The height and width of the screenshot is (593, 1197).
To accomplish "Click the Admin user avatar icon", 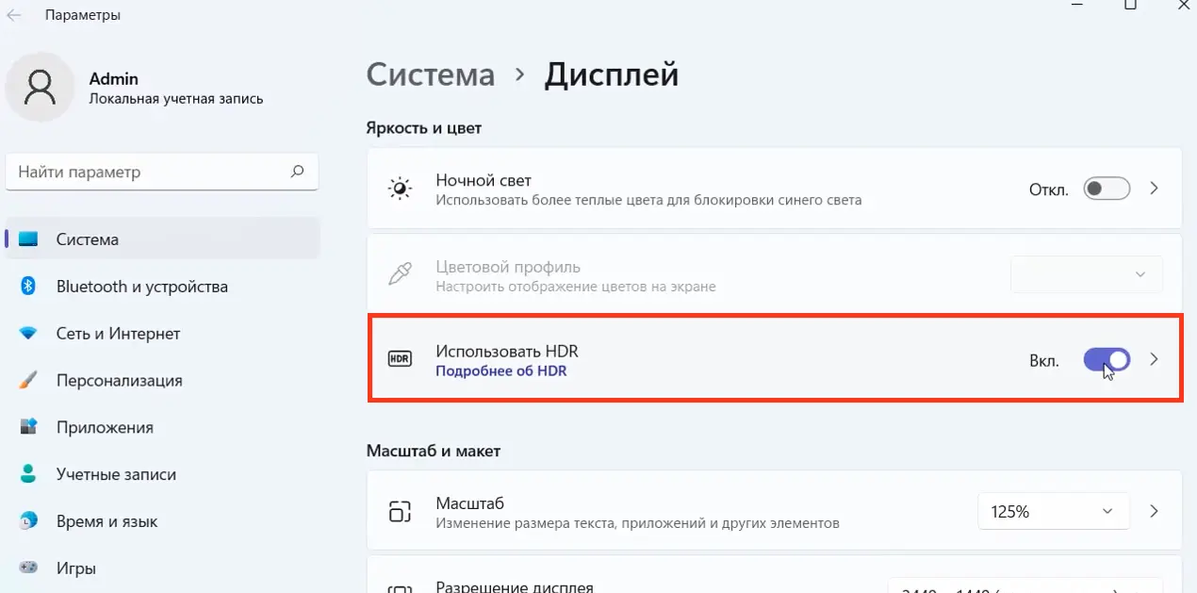I will pos(40,88).
